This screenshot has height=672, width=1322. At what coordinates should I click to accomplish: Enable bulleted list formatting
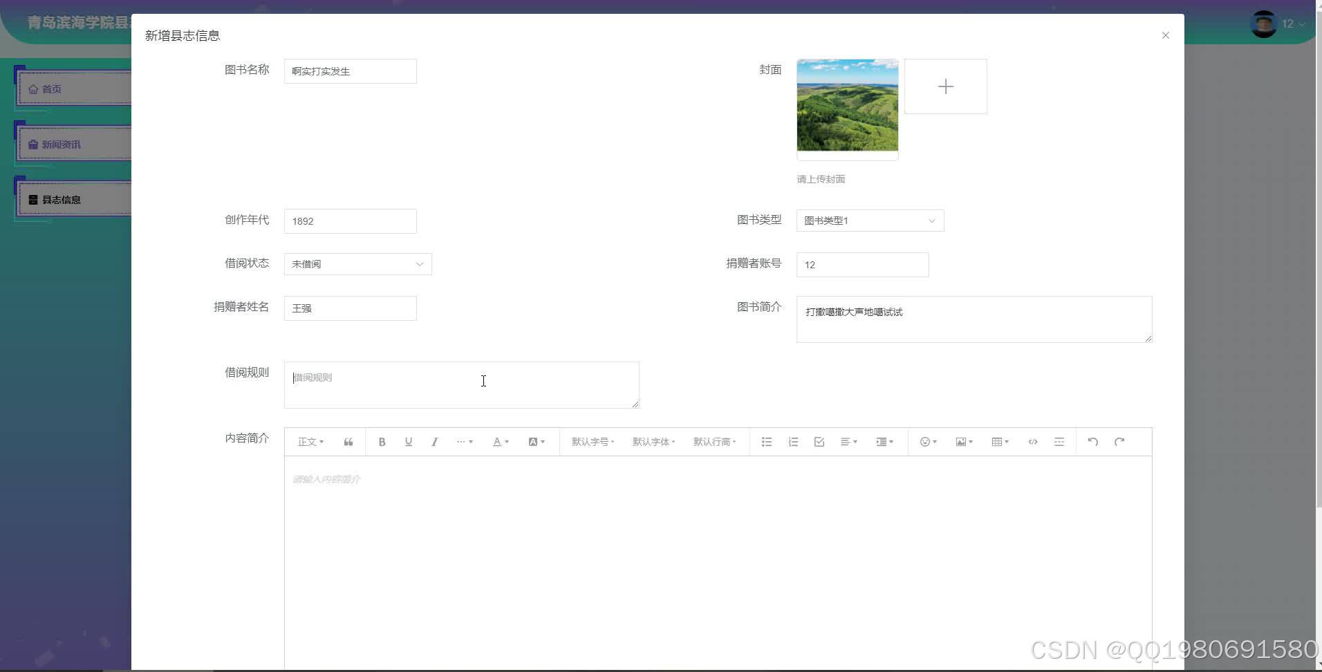(766, 441)
